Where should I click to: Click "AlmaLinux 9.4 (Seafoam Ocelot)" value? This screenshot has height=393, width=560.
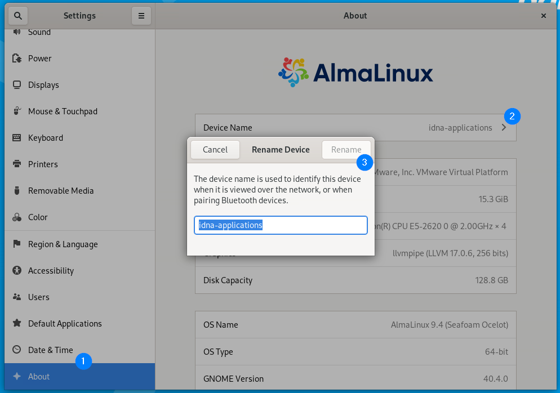449,324
